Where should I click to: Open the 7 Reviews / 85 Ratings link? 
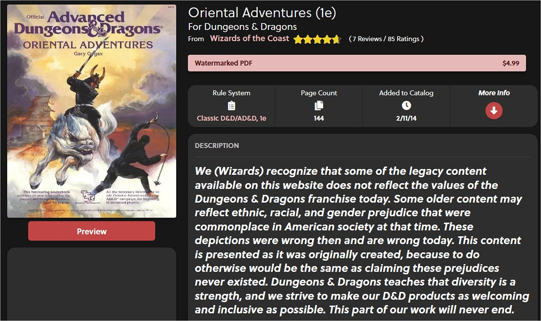(386, 39)
